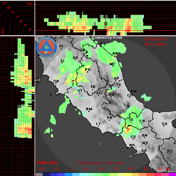Screen dimensions: 176x176
Task: Select the IS city label
Action: (x=131, y=120)
